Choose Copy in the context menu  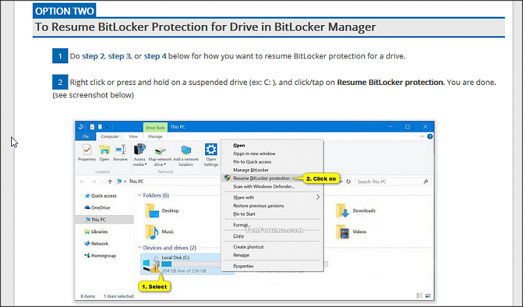238,236
